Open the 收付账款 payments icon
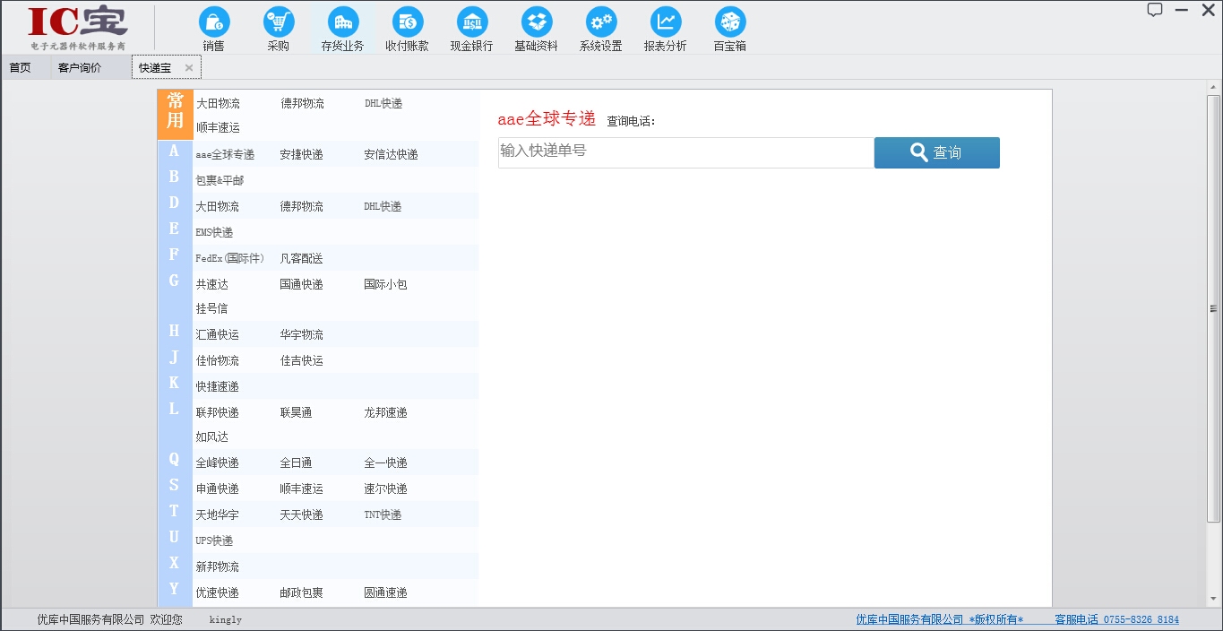This screenshot has height=631, width=1223. tap(407, 29)
